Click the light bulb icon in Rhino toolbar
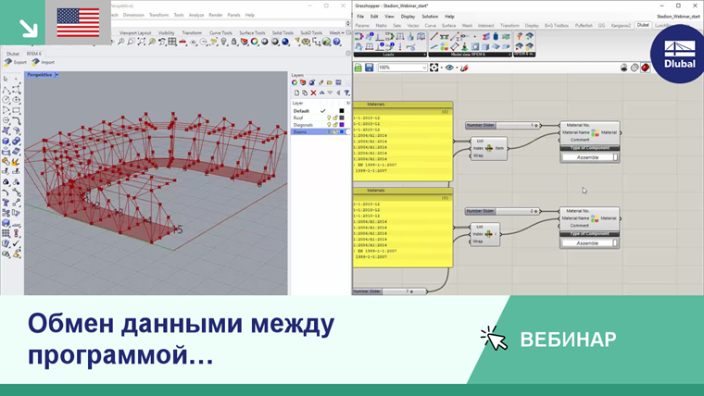Image resolution: width=704 pixels, height=396 pixels. 223,42
